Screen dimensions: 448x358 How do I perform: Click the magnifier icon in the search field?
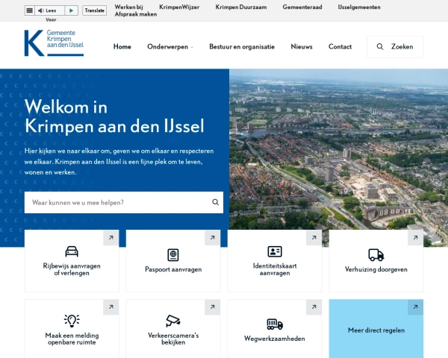pyautogui.click(x=216, y=202)
